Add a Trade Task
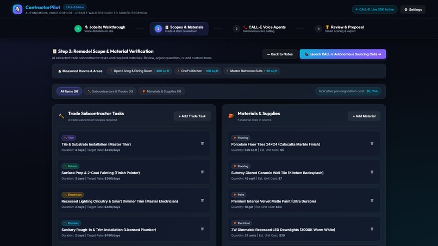This screenshot has height=246, width=438. 192,116
